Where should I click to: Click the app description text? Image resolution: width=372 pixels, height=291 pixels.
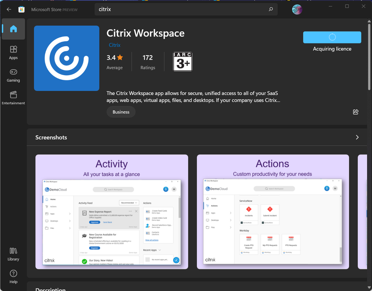point(193,97)
